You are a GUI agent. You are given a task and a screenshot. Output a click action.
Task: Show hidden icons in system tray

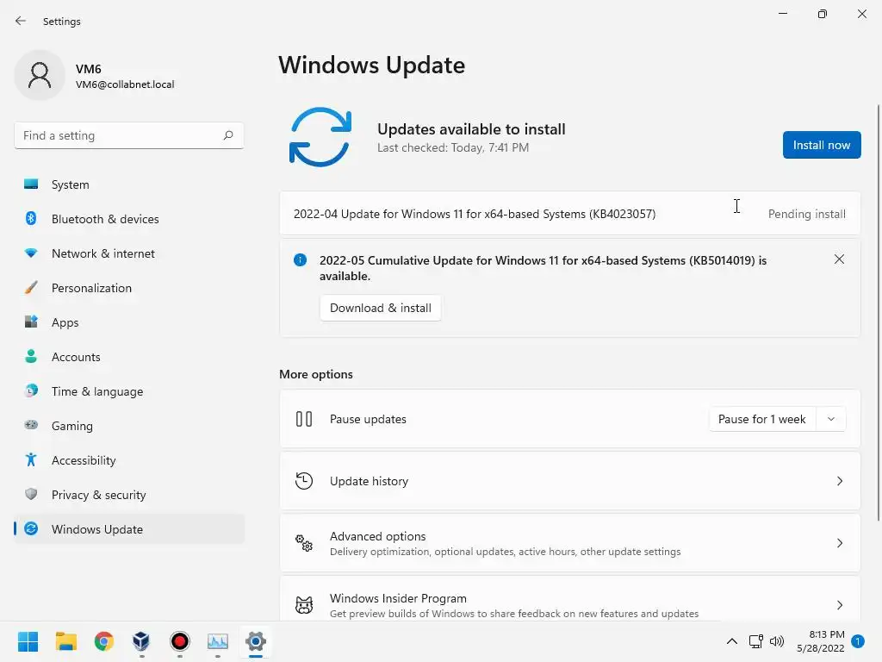732,641
